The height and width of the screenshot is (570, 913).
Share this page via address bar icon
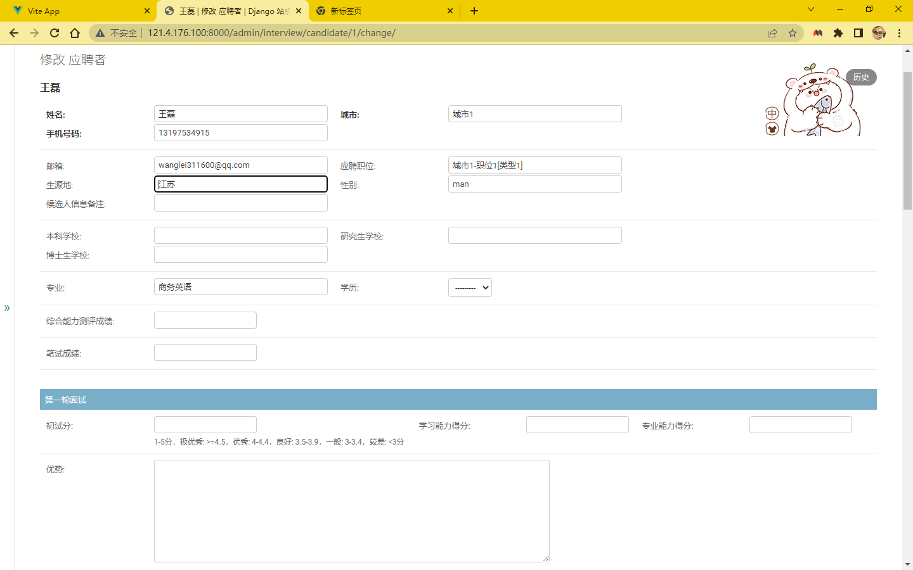(772, 33)
